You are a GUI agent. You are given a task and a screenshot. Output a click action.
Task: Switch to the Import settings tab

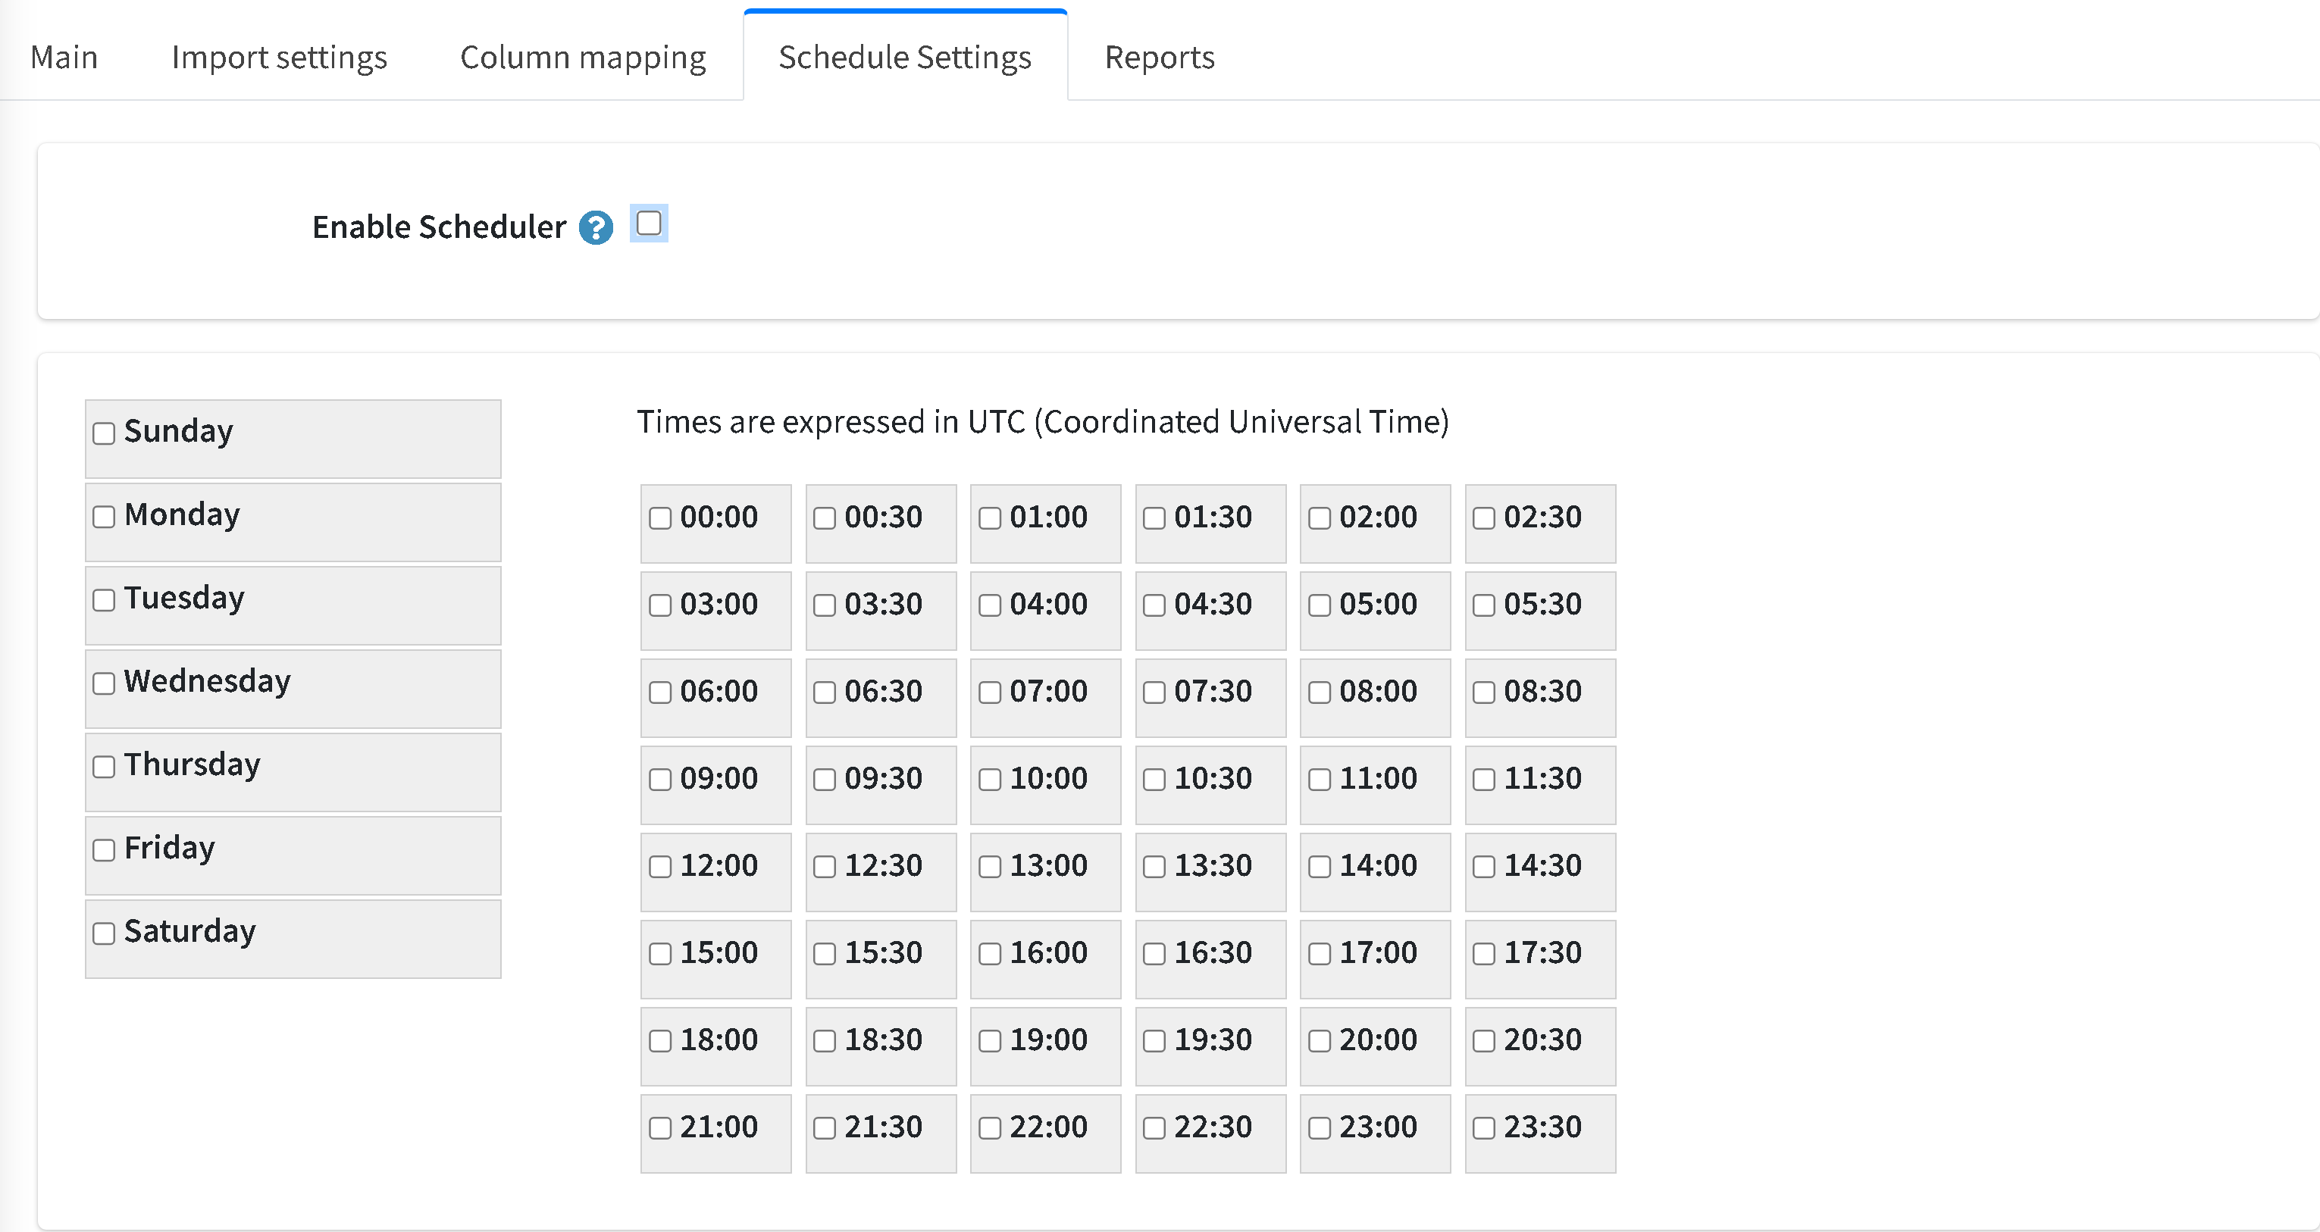279,57
